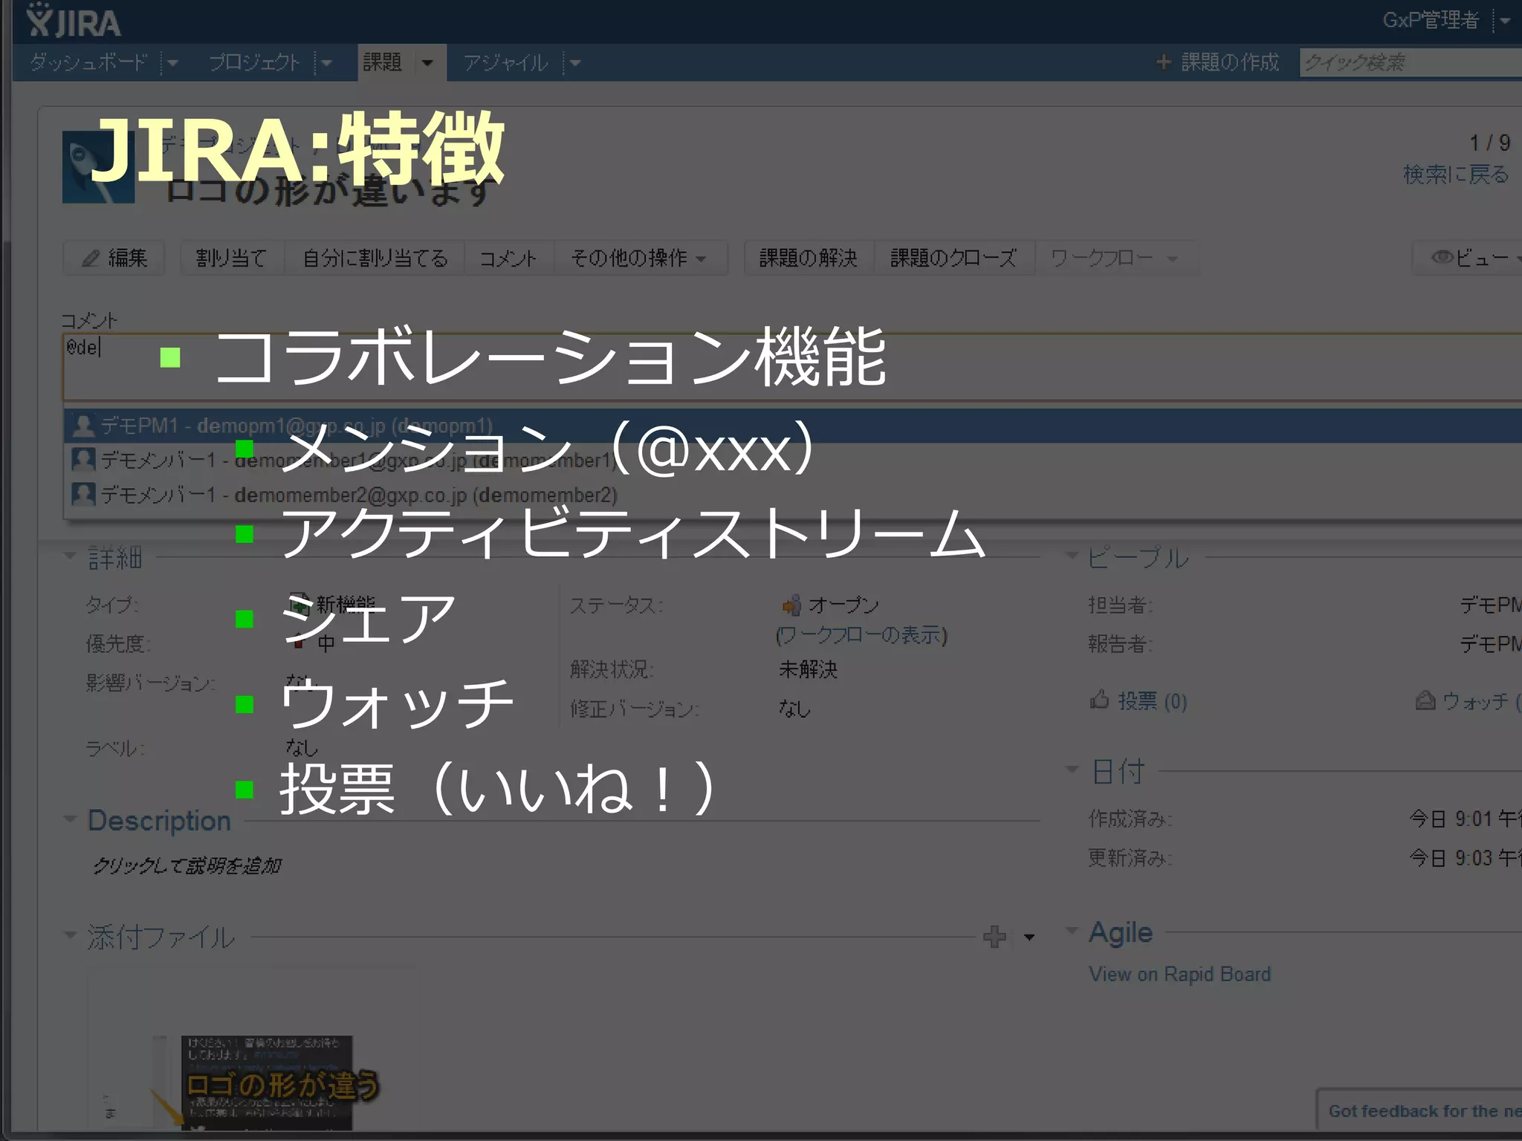Click the thumbs-up vote icon
The width and height of the screenshot is (1522, 1141).
click(1100, 699)
